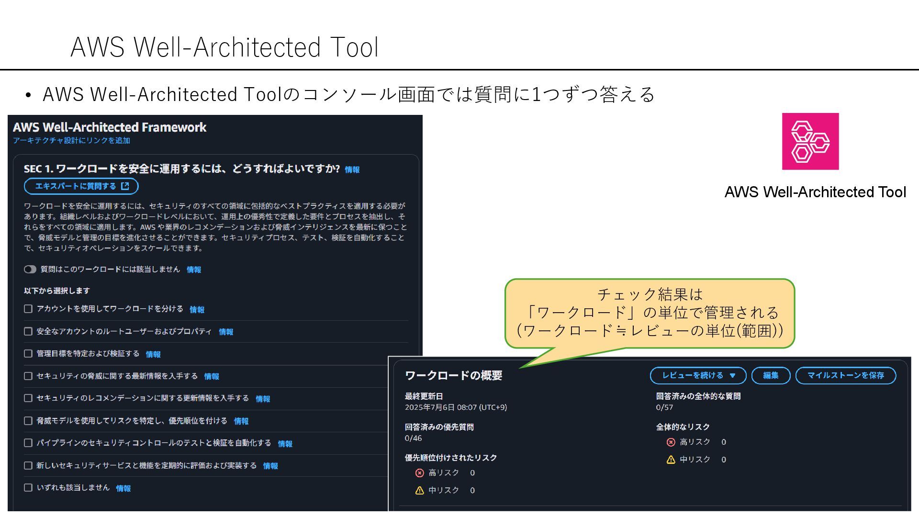The image size is (919, 517).
Task: Open 情報 link for 新しいセキュリティサービスと機能
Action: tap(270, 466)
